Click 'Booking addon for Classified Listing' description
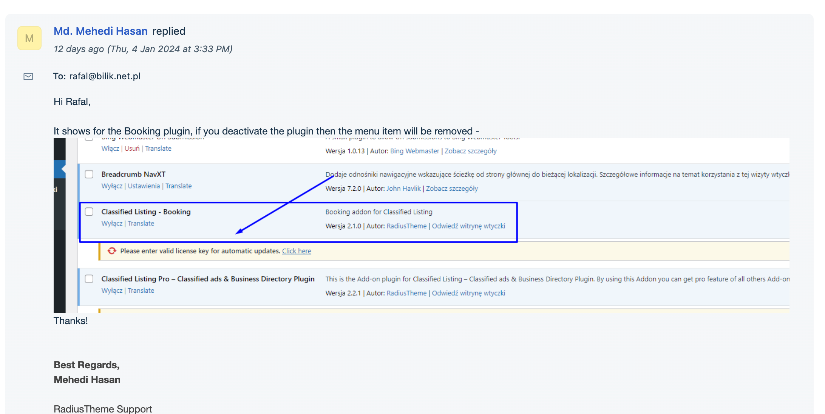Image resolution: width=825 pixels, height=414 pixels. [379, 212]
